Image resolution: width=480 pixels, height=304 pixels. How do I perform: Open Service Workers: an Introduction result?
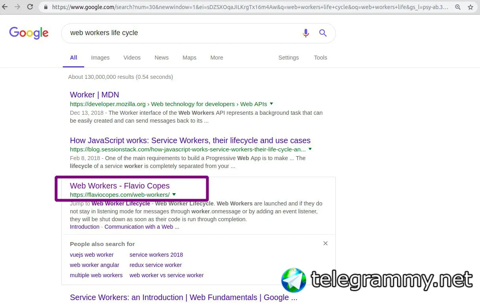[x=184, y=298]
